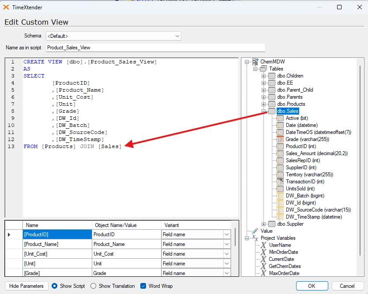Select the MaxOrderDate project variable
Screen dimensions: 368x294
click(x=284, y=273)
